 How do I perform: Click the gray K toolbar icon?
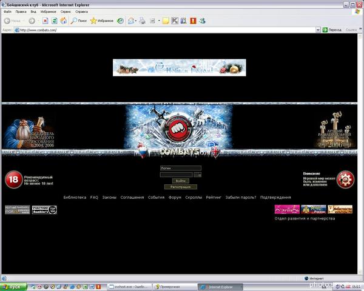[175, 21]
